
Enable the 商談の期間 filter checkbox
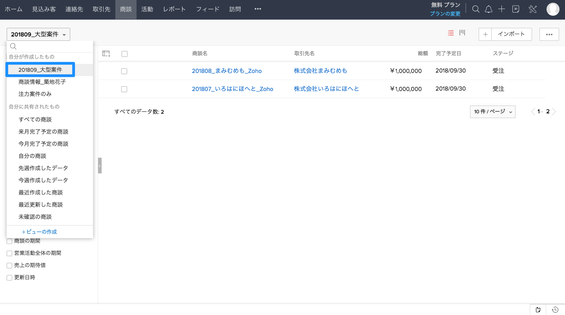[x=9, y=241]
